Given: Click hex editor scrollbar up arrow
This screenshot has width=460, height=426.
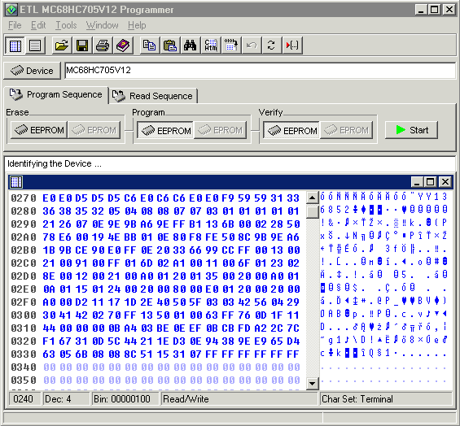Looking at the screenshot, I should [312, 198].
